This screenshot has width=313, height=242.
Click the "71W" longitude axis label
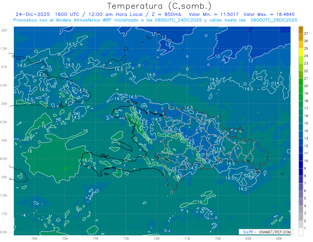point(187,238)
